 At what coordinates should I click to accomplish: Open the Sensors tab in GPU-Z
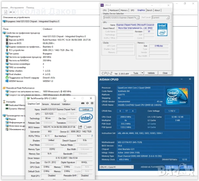[x=45, y=104]
